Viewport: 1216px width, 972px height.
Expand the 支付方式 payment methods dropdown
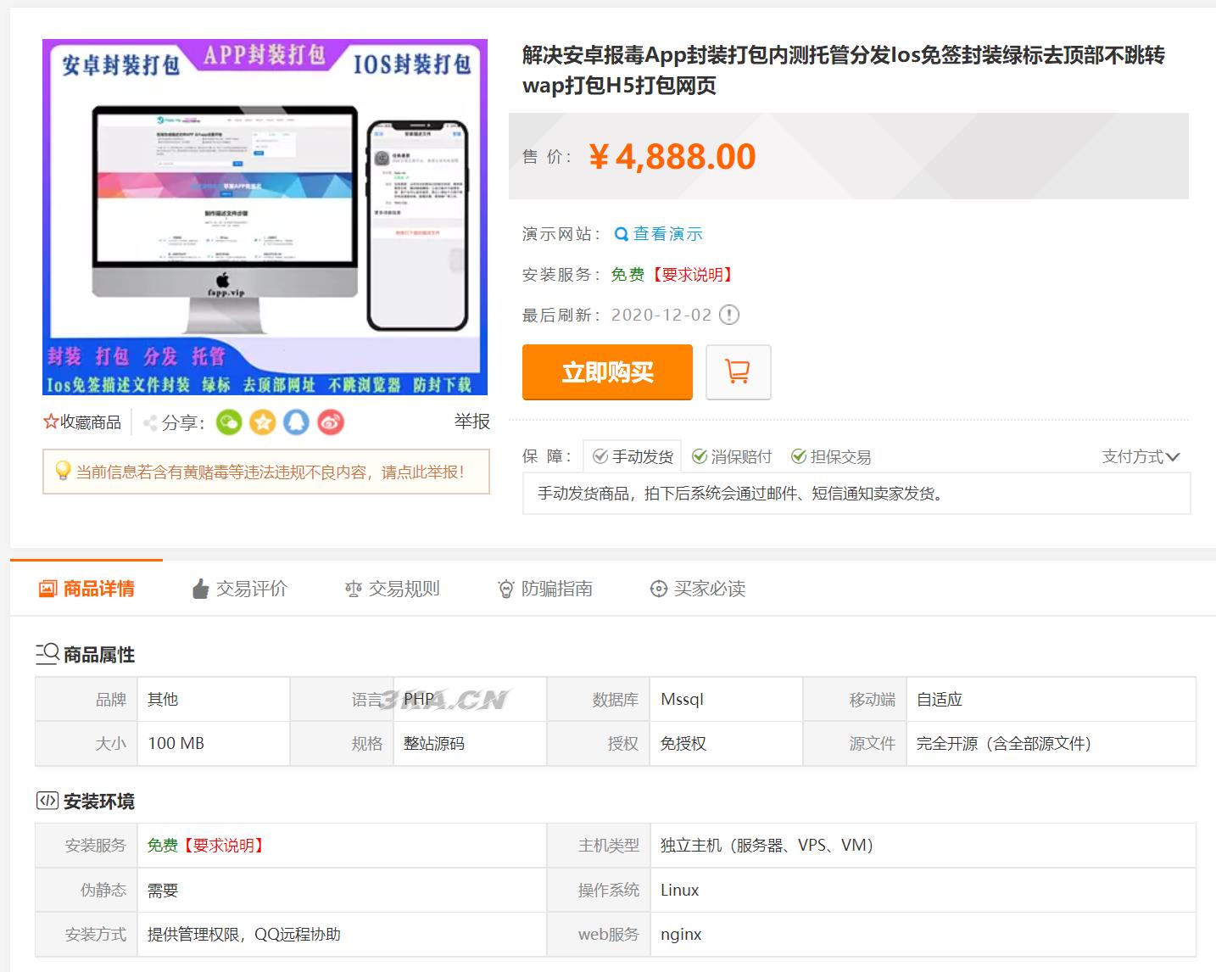point(1141,455)
